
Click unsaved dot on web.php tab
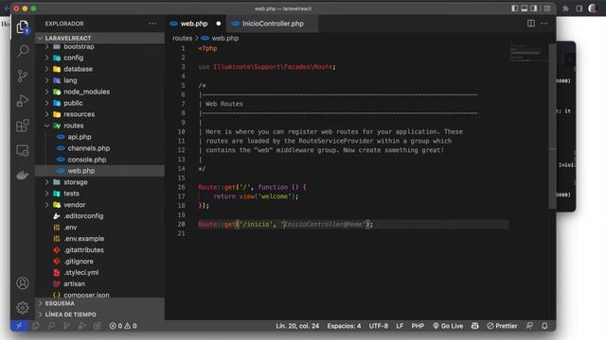click(219, 24)
